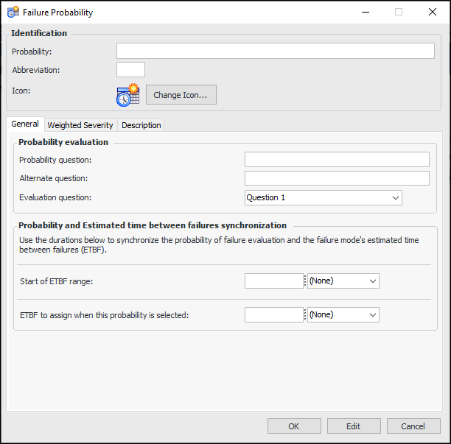The width and height of the screenshot is (451, 444).
Task: Click the Start of ETBF range value field
Action: (273, 281)
